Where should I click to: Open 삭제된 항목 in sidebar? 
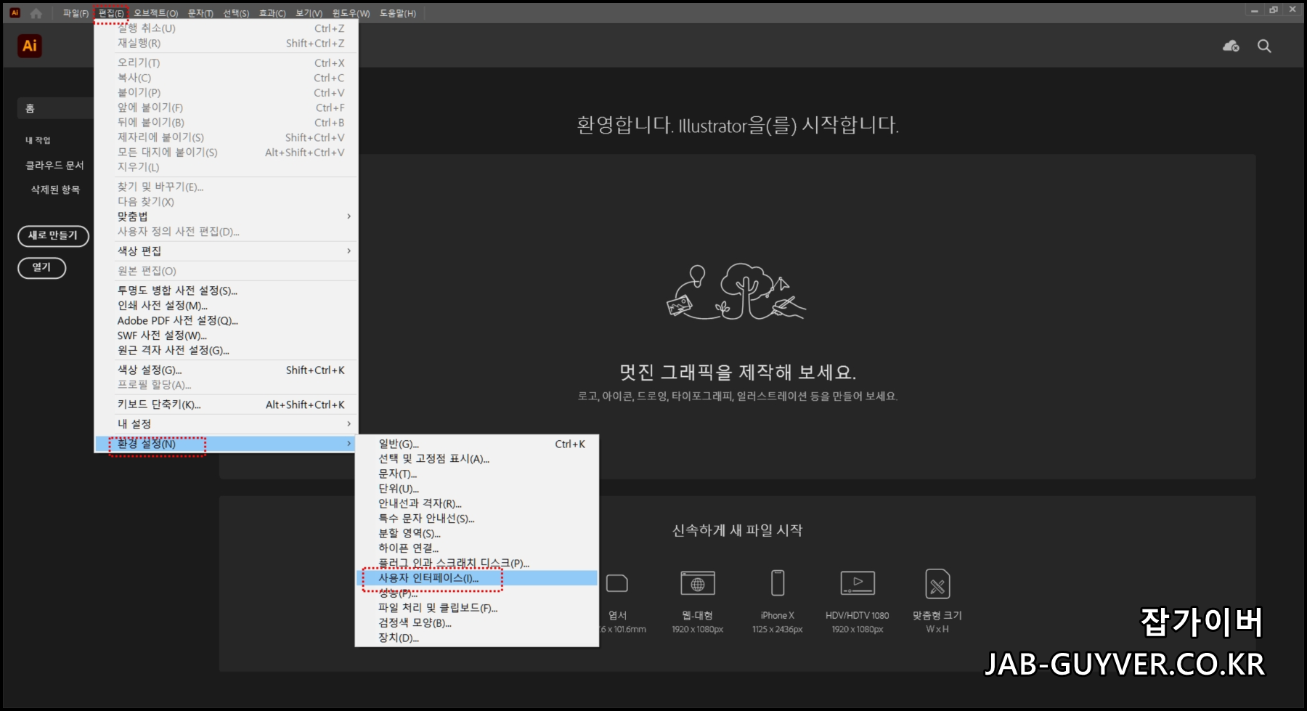click(x=55, y=190)
